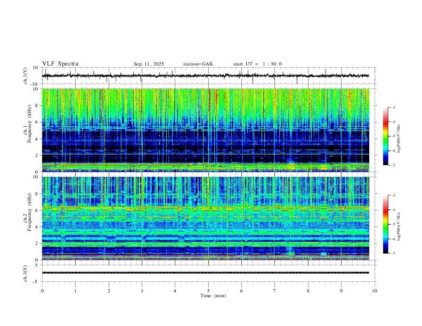Click inside the ch.2 spectrogram panel
Screen dimensions: 422x326
(206, 218)
